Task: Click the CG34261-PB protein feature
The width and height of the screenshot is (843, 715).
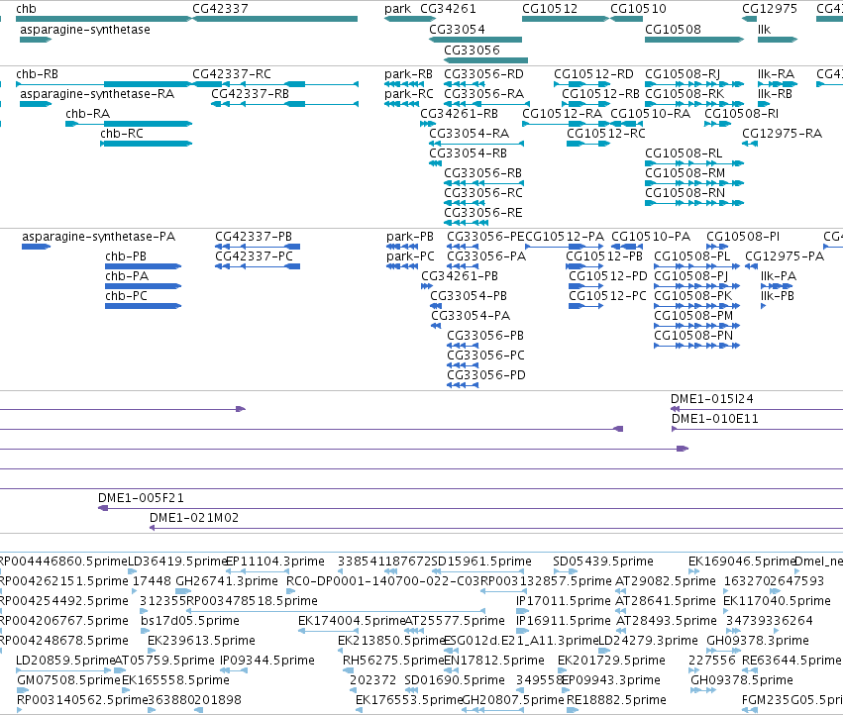Action: pyautogui.click(x=427, y=286)
